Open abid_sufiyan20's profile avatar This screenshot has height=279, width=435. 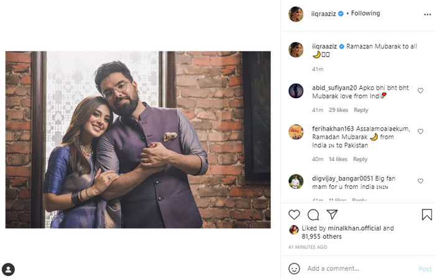point(296,91)
